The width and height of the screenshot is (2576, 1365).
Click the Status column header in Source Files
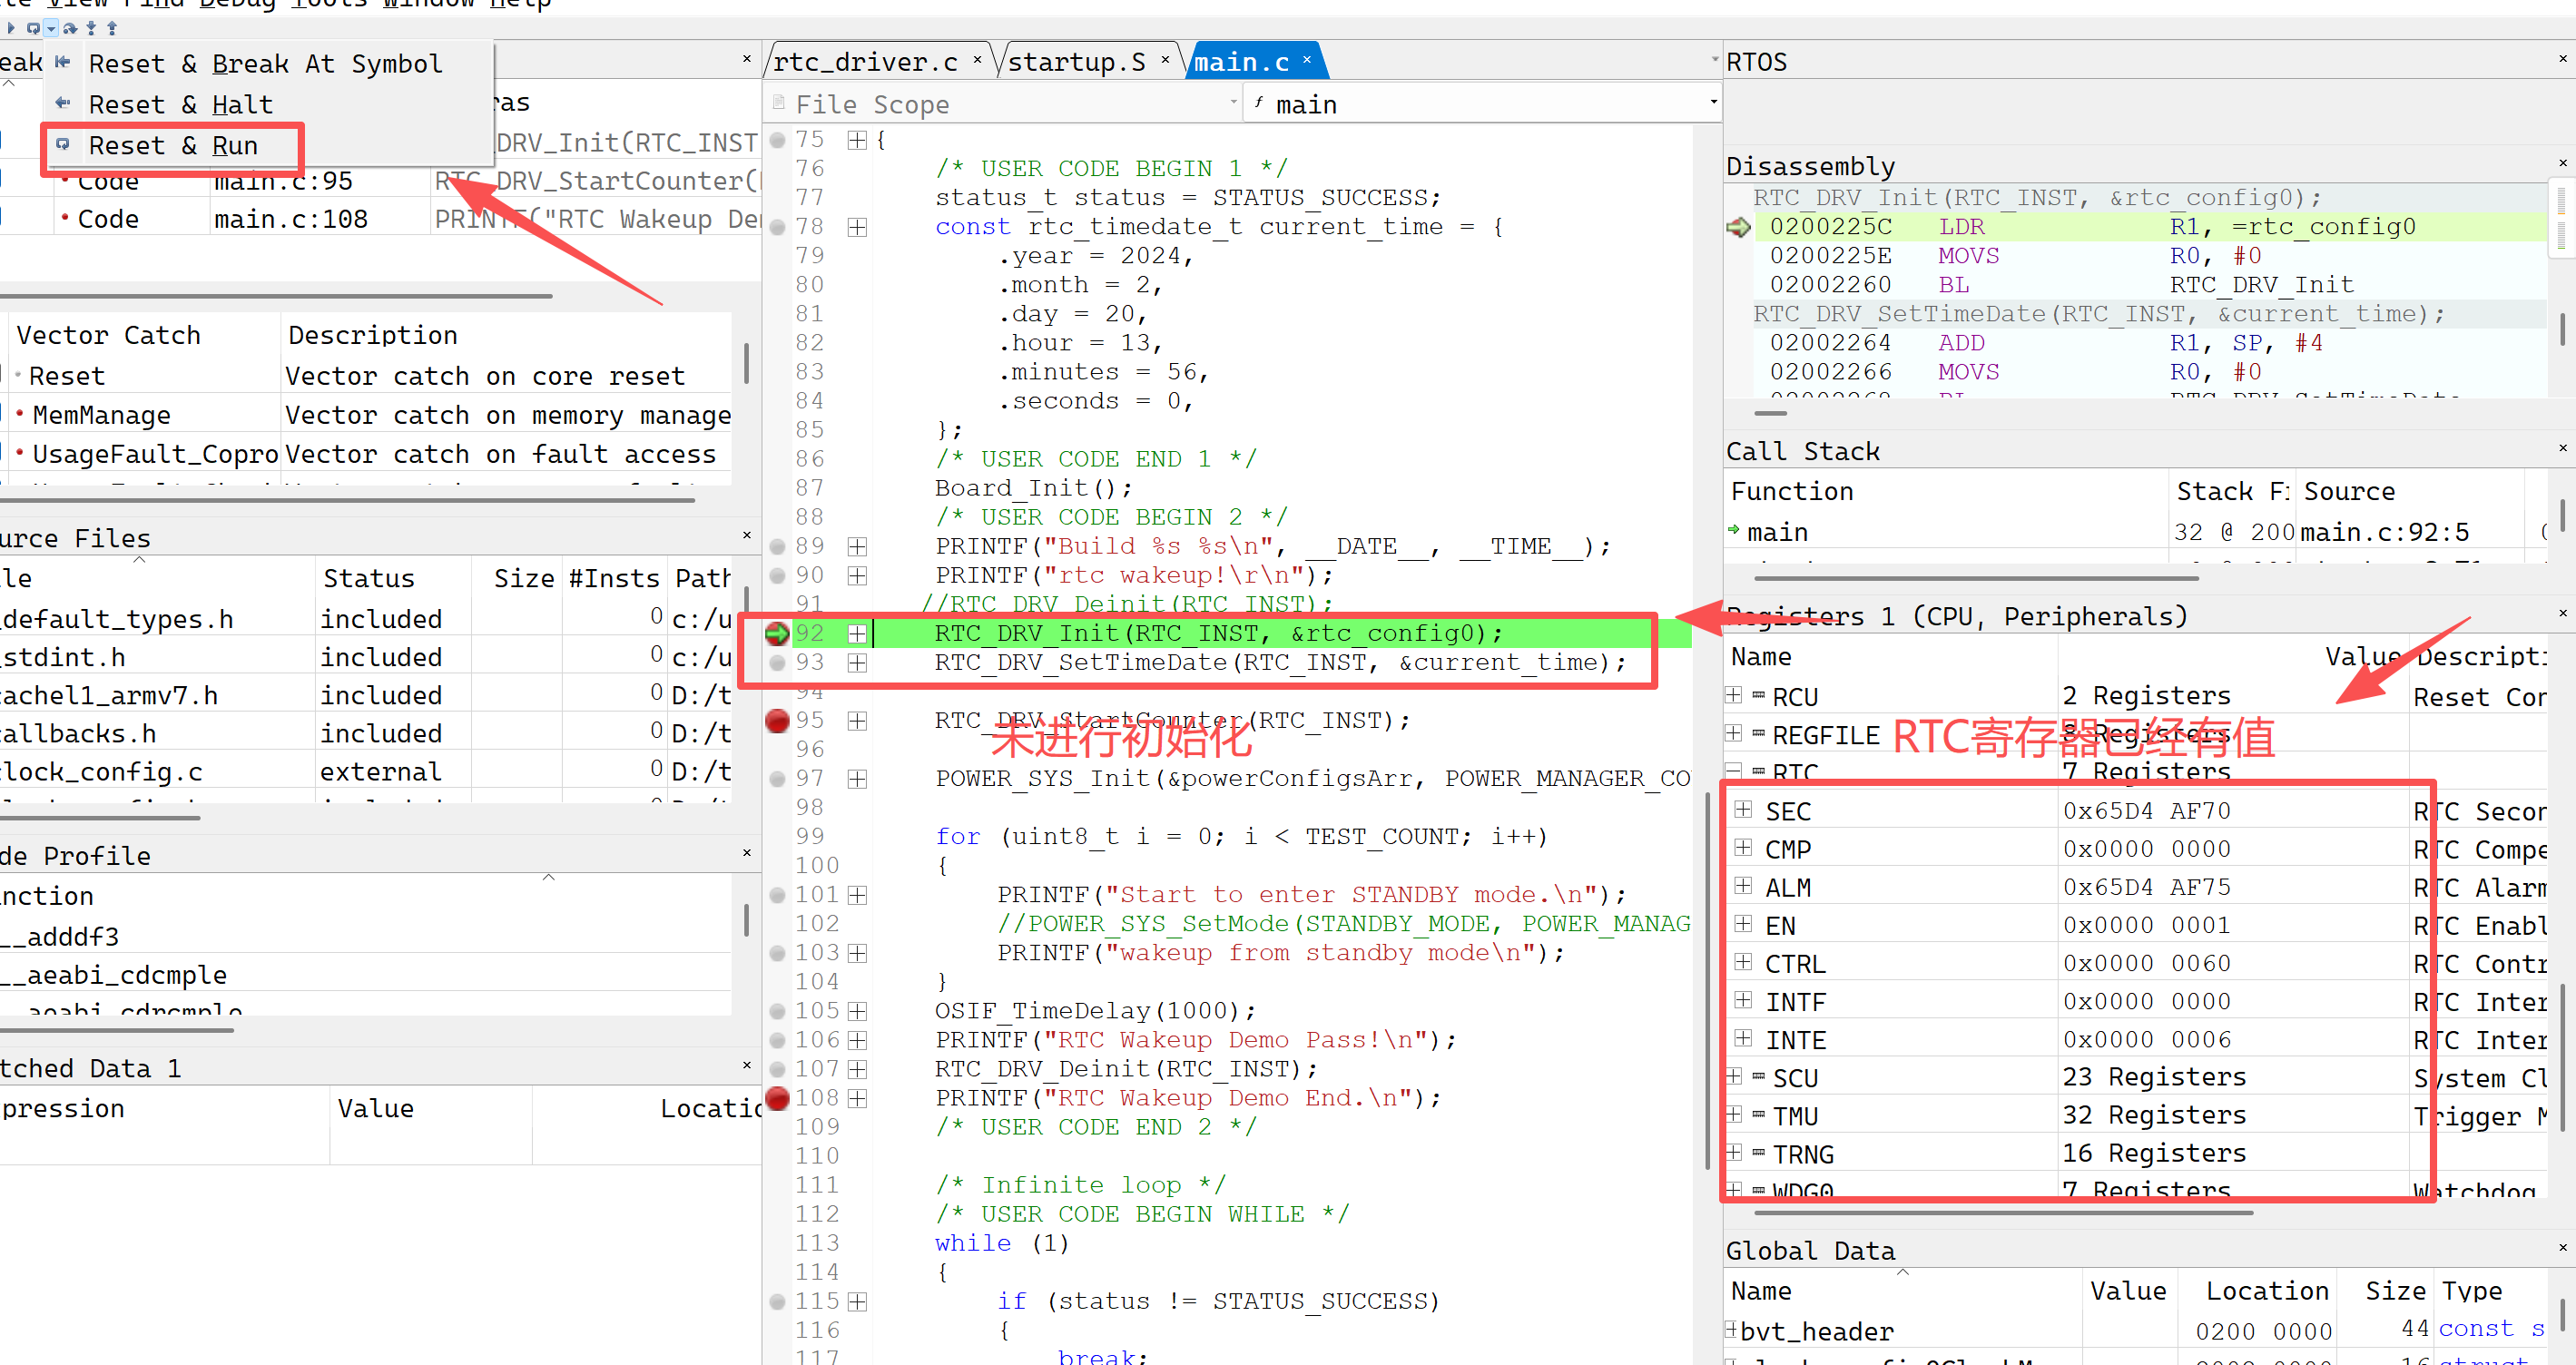point(368,578)
